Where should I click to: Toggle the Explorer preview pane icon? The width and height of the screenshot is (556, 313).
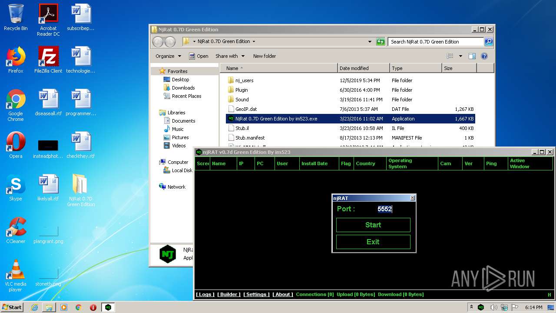pyautogui.click(x=472, y=56)
